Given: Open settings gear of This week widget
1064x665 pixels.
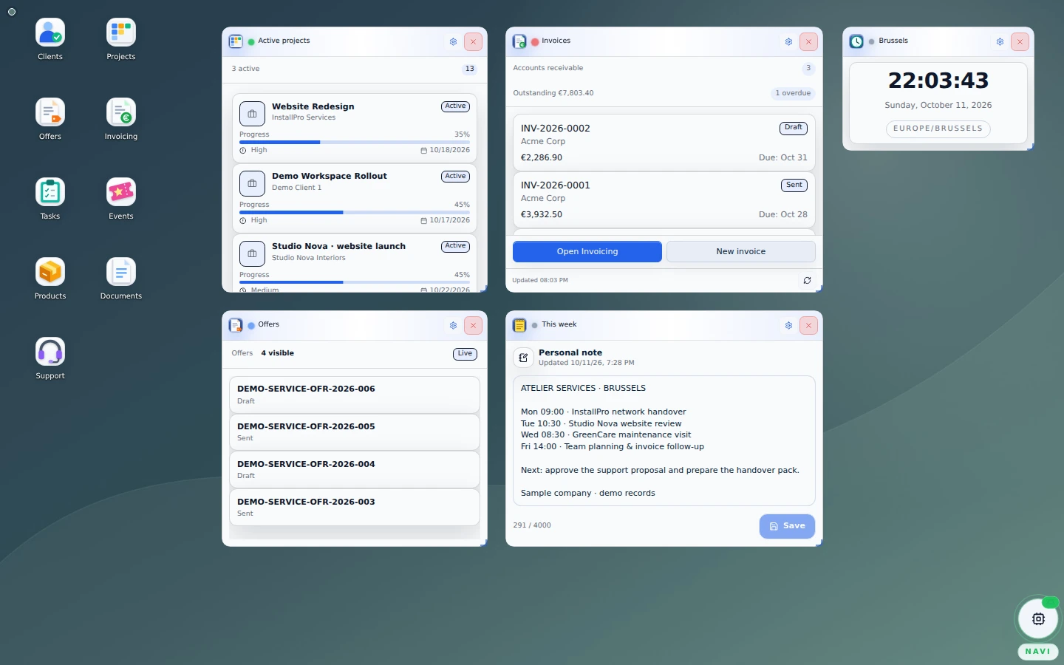Looking at the screenshot, I should (788, 326).
